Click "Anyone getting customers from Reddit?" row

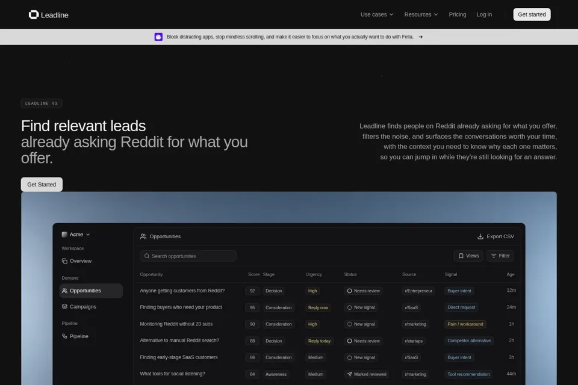(x=328, y=291)
